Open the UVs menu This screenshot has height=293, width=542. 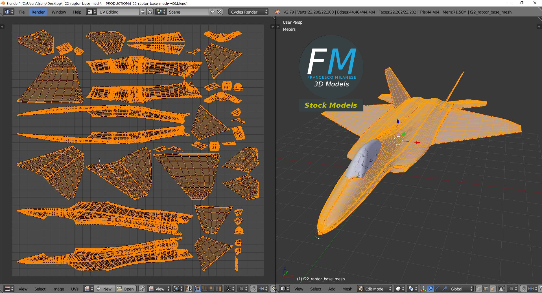(x=75, y=289)
